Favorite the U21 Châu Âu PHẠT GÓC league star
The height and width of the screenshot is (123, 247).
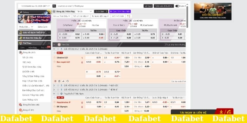[x=58, y=85]
